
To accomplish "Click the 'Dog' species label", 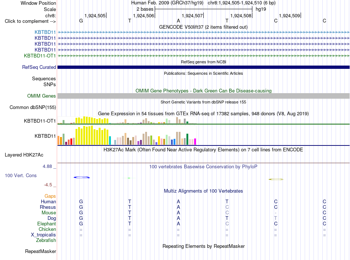I will pos(52,218).
